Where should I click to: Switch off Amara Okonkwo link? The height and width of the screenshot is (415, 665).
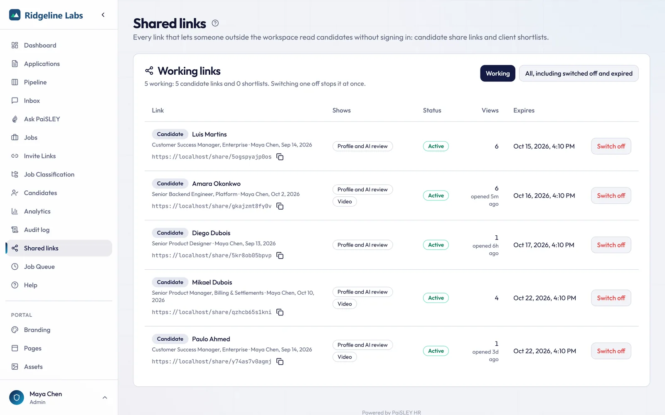[611, 195]
